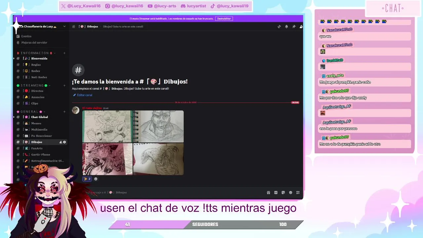Open the Redes channel
This screenshot has height=238, width=423.
click(41, 71)
